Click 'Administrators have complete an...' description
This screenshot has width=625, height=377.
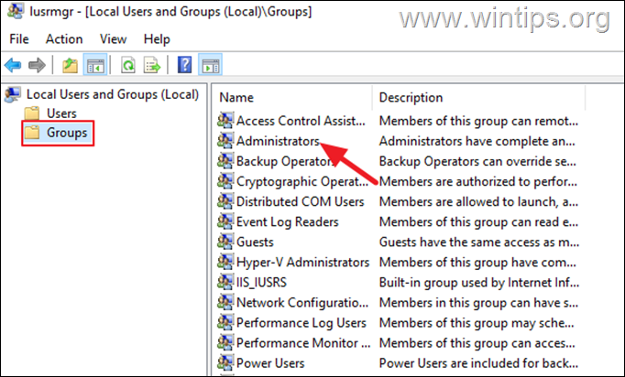[x=477, y=141]
